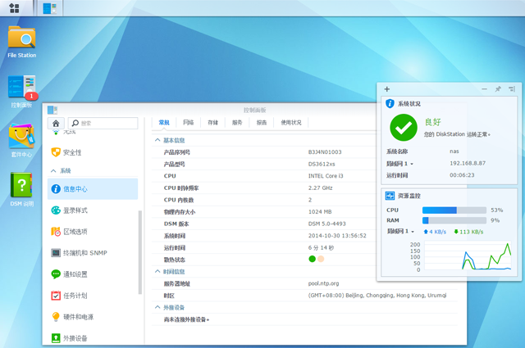The height and width of the screenshot is (348, 525).
Task: Click the uptime 00:06:23 in widget
Action: coord(462,175)
